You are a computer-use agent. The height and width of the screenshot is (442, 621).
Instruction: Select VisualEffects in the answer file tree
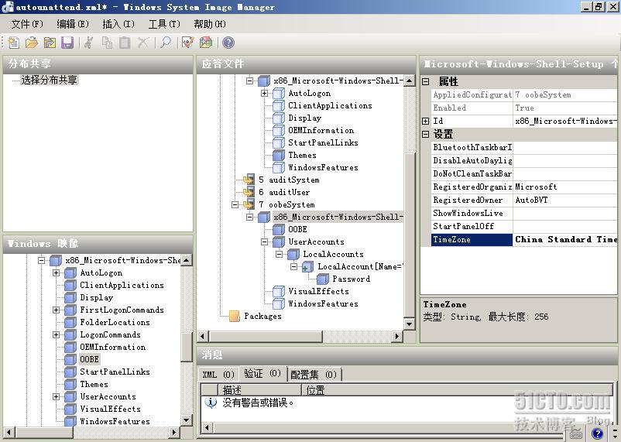point(319,291)
